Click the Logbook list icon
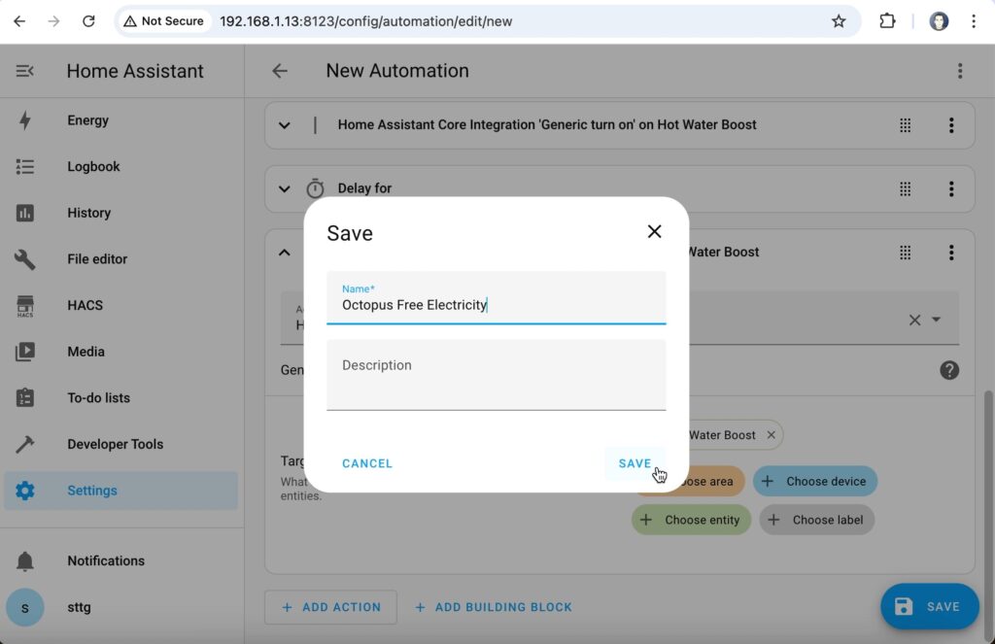The image size is (995, 644). point(24,166)
